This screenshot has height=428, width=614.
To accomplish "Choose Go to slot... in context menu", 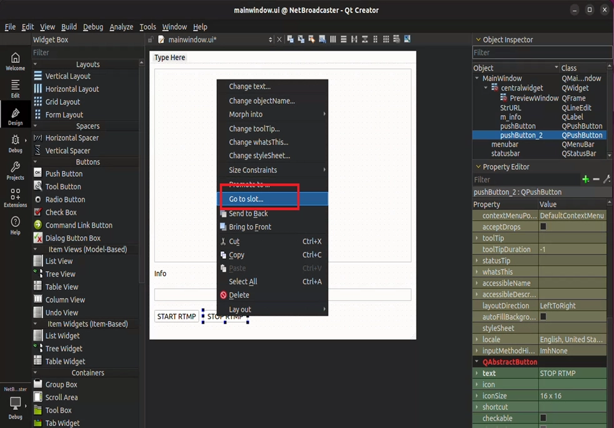I will 272,199.
